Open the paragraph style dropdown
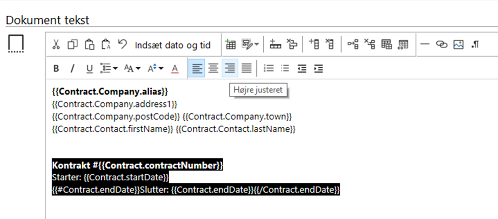Viewport: 498px width, 219px height. (109, 68)
